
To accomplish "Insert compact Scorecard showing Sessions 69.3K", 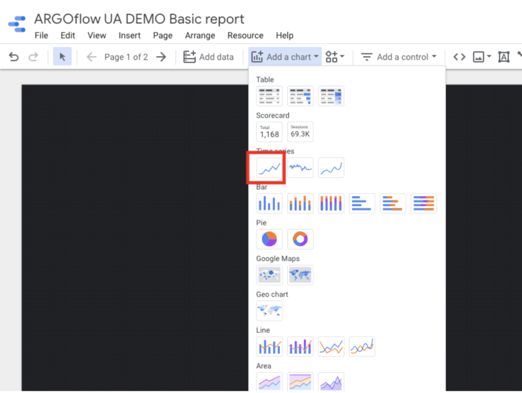I will (x=300, y=132).
